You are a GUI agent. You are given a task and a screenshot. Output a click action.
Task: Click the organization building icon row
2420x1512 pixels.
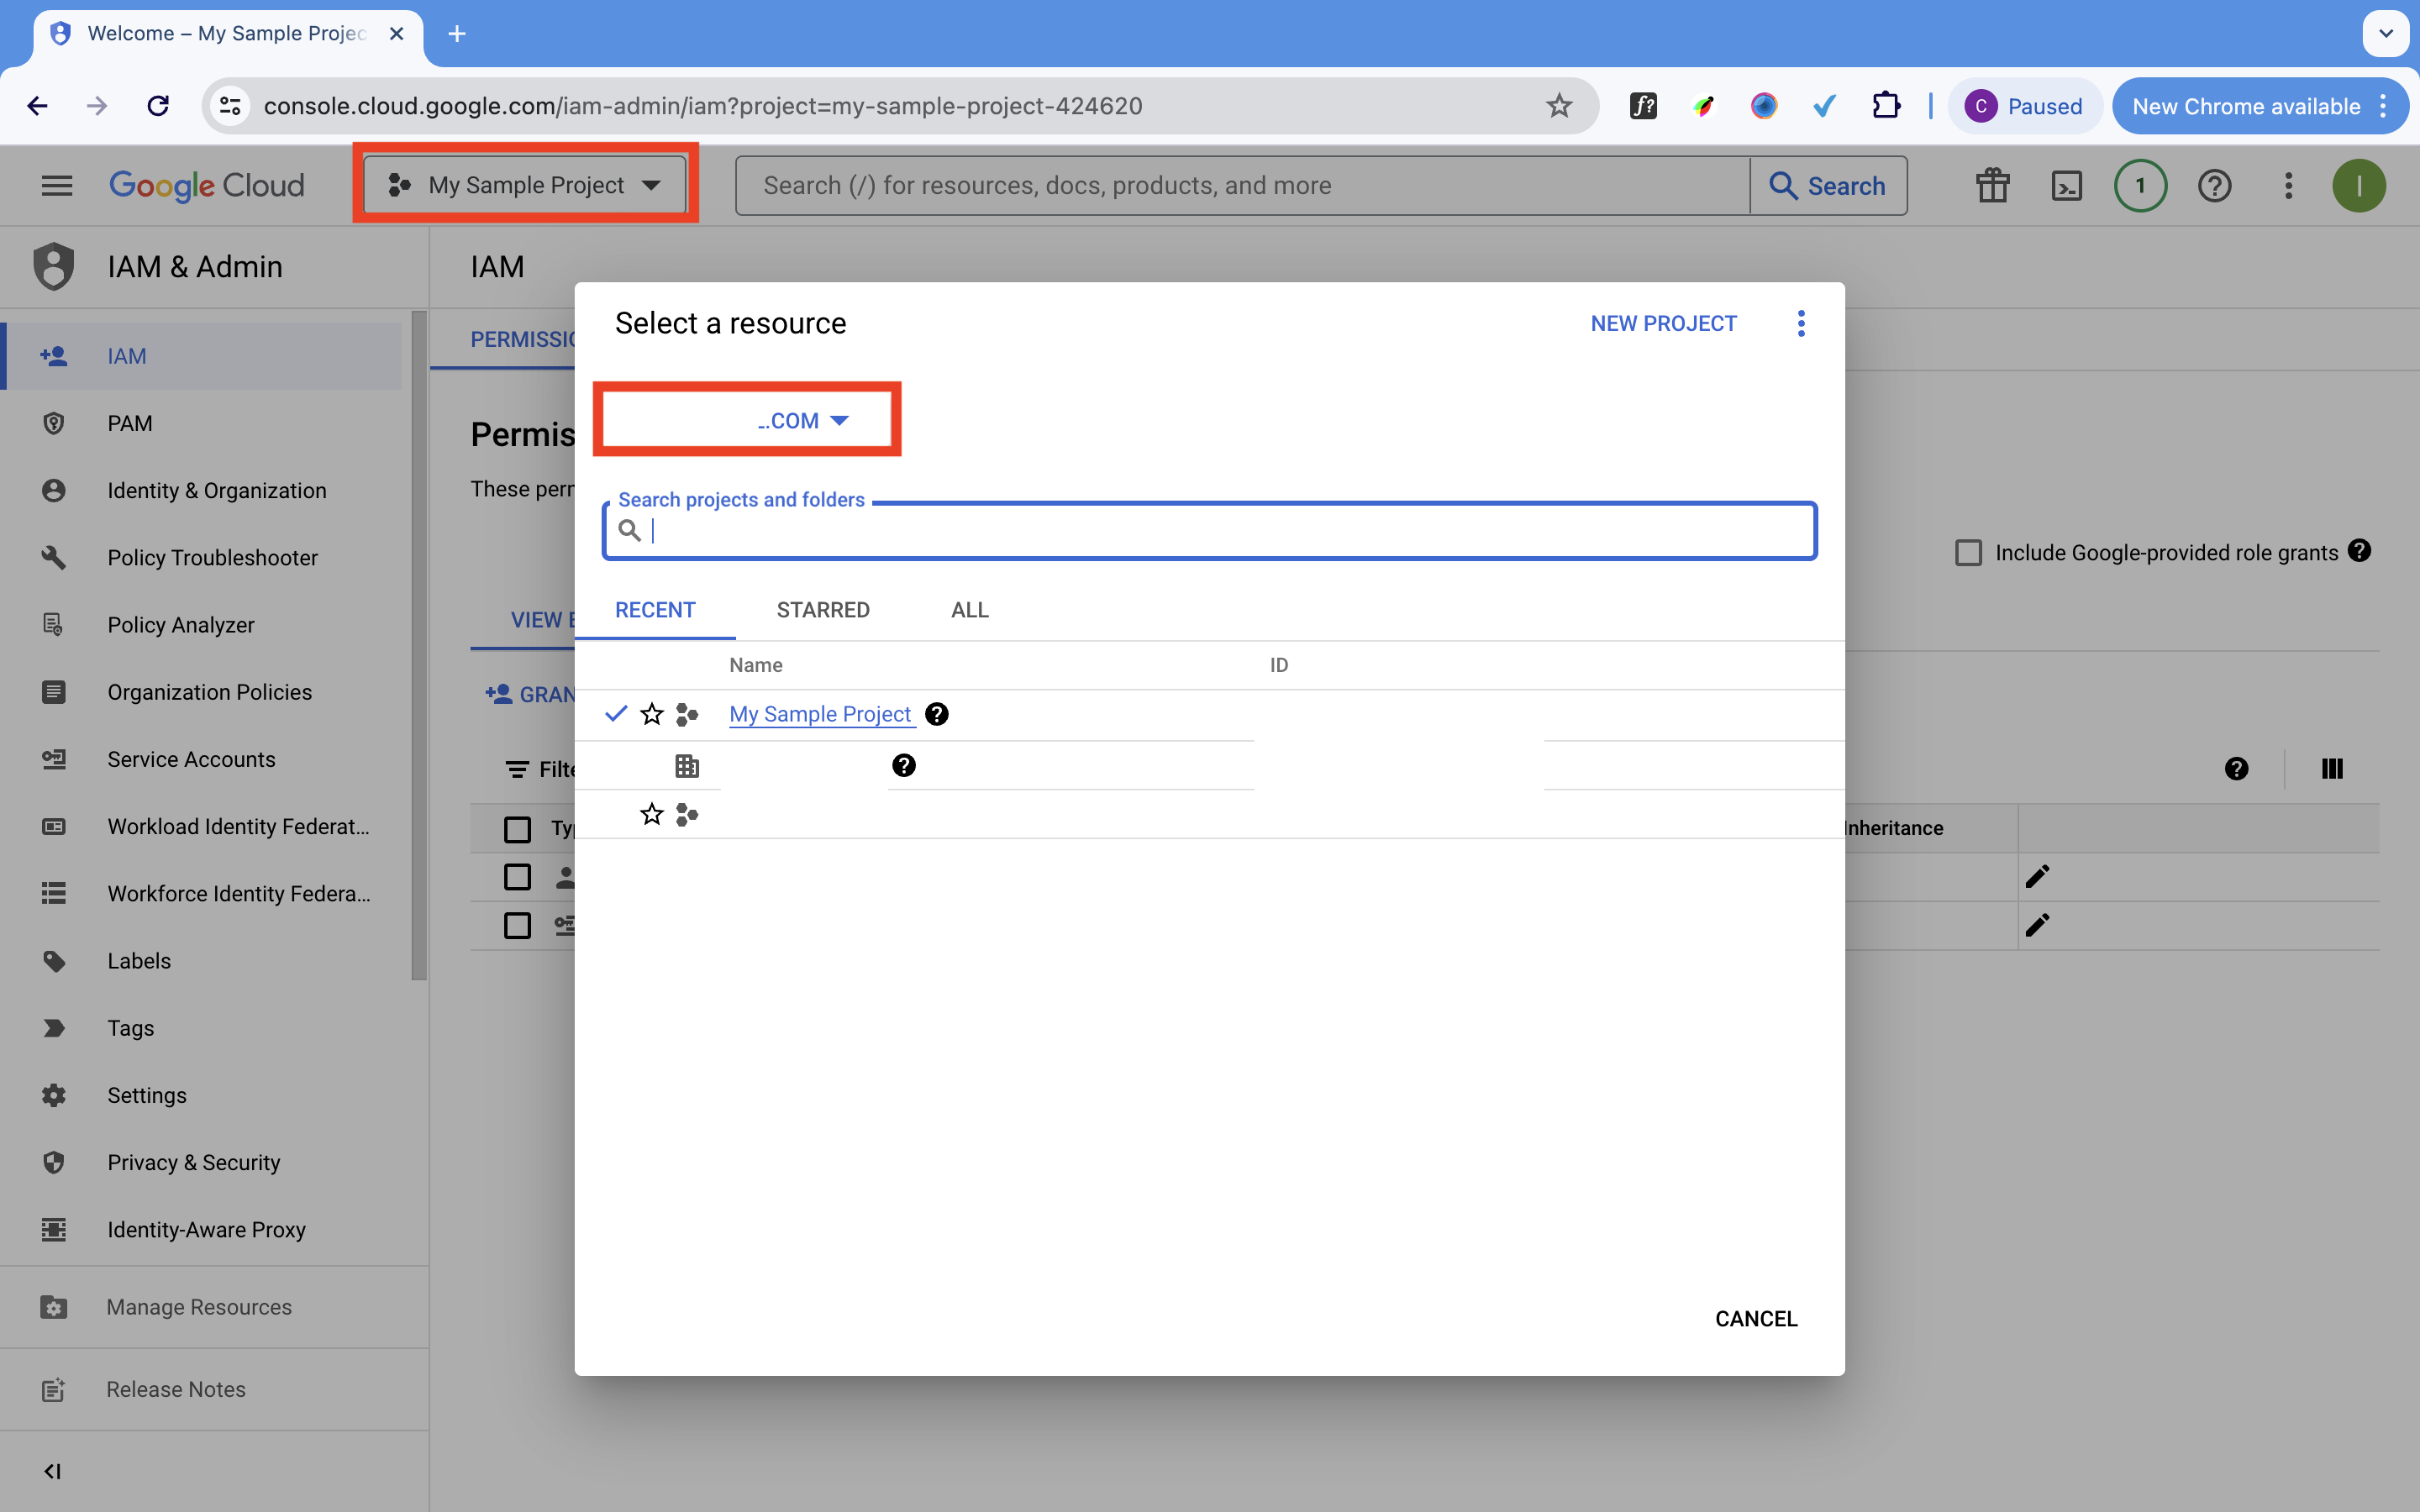click(686, 766)
